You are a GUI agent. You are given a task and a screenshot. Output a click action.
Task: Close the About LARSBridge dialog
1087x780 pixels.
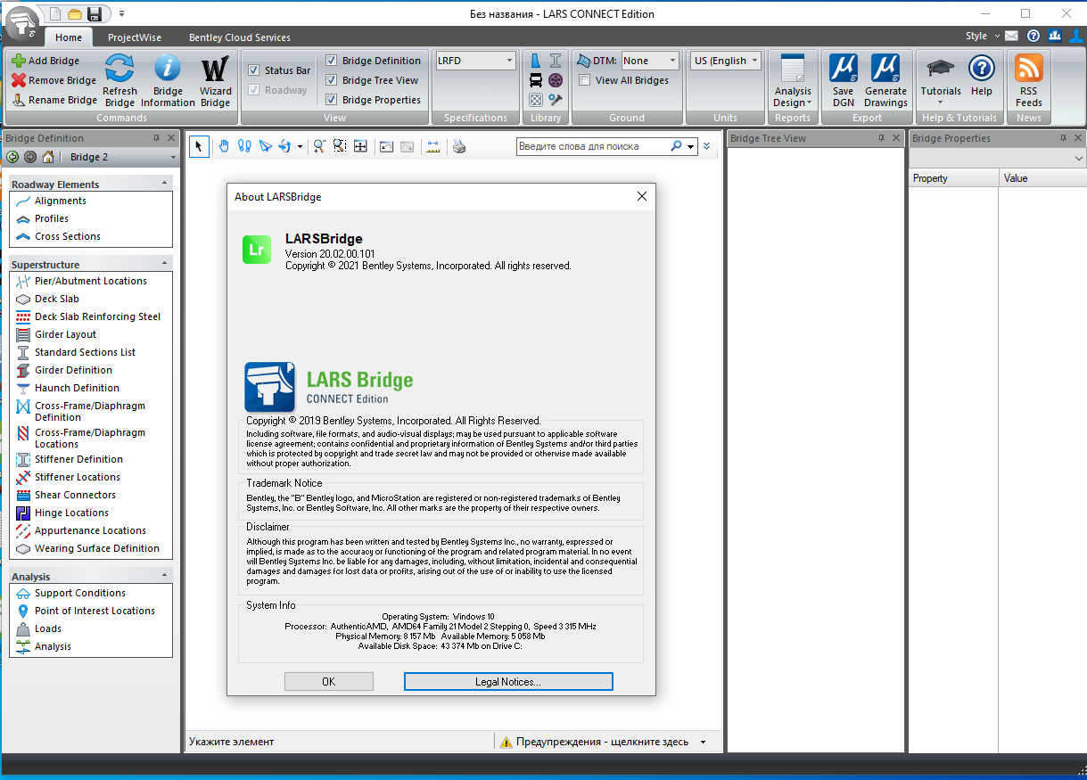(641, 197)
